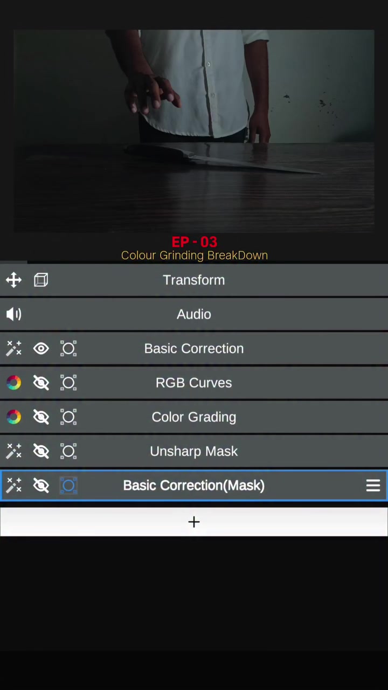
Task: Show the RGB Curves effect
Action: [x=41, y=383]
